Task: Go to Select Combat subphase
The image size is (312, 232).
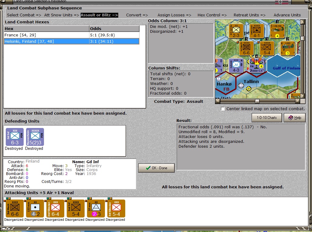Action: click(24, 15)
